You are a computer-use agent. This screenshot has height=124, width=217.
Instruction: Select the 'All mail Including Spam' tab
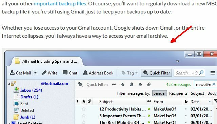point(47,61)
